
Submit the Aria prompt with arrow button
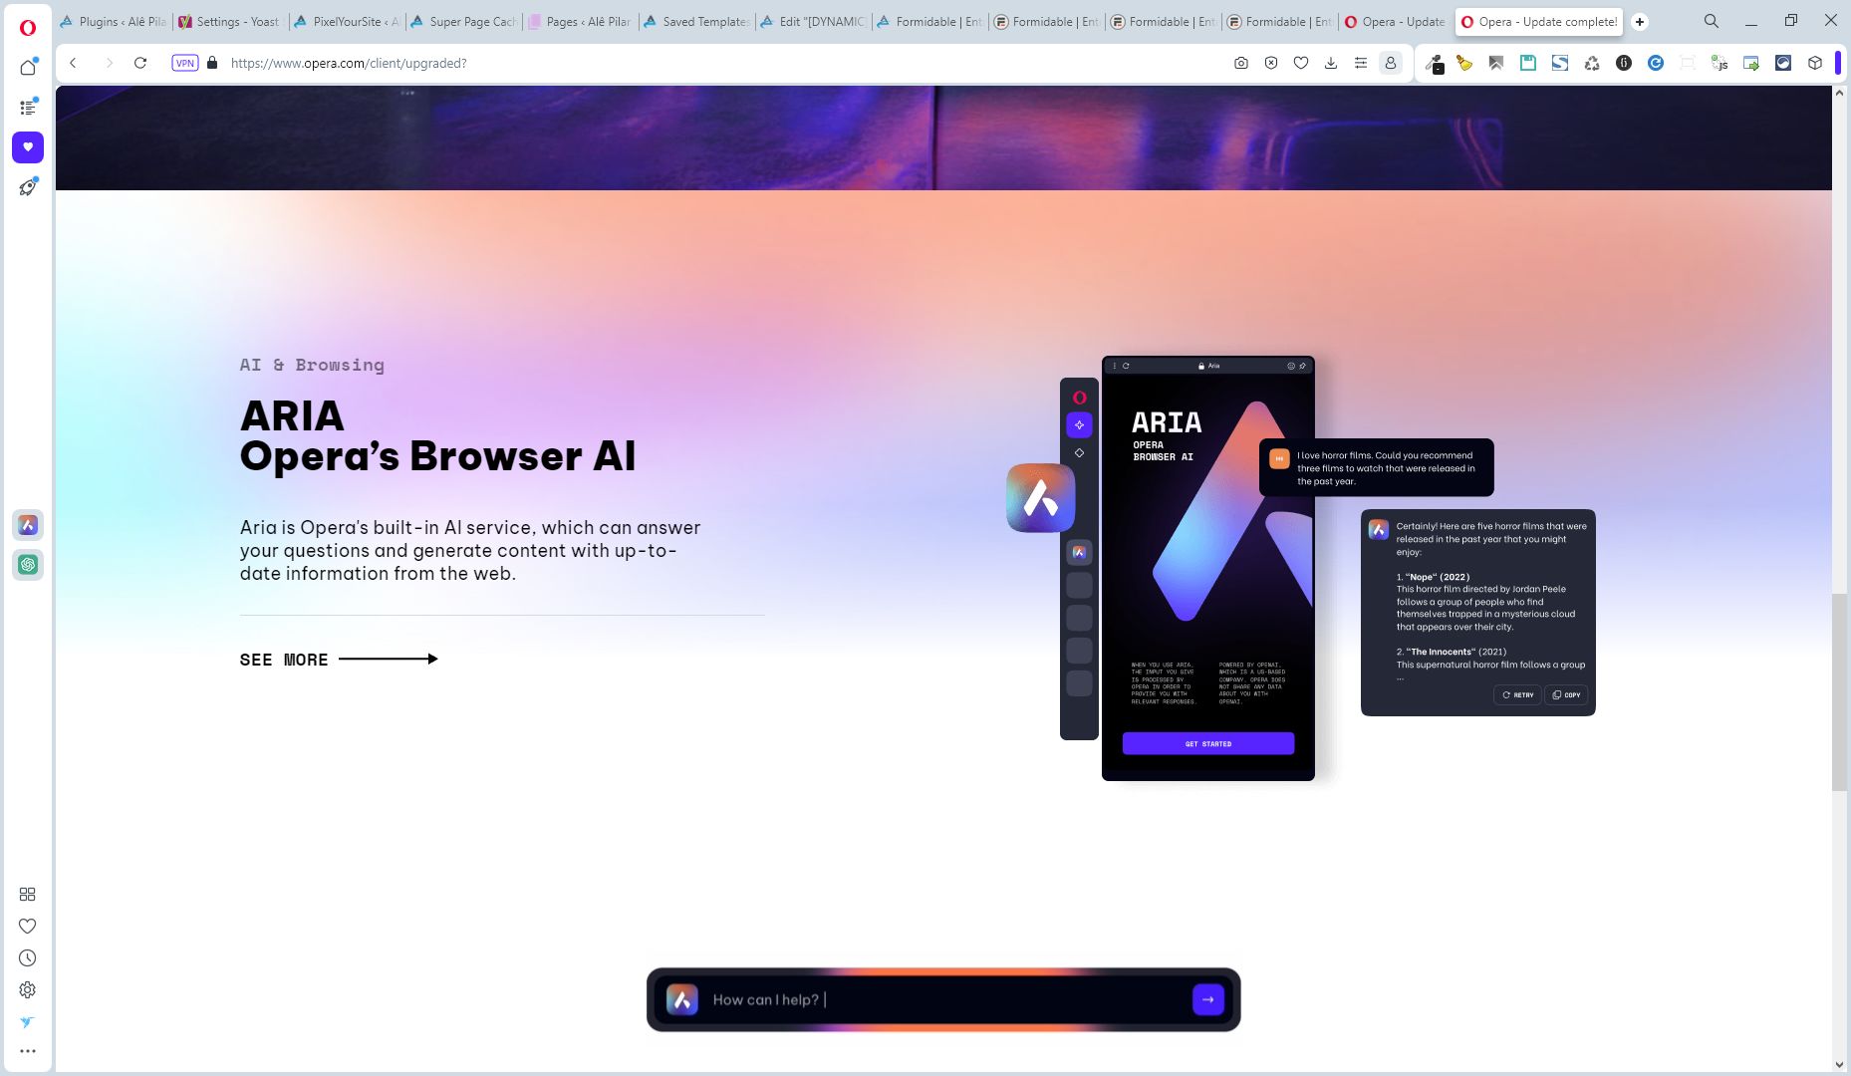tap(1208, 999)
